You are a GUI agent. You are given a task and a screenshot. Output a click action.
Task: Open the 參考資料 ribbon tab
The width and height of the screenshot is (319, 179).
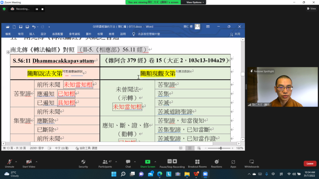(74, 34)
